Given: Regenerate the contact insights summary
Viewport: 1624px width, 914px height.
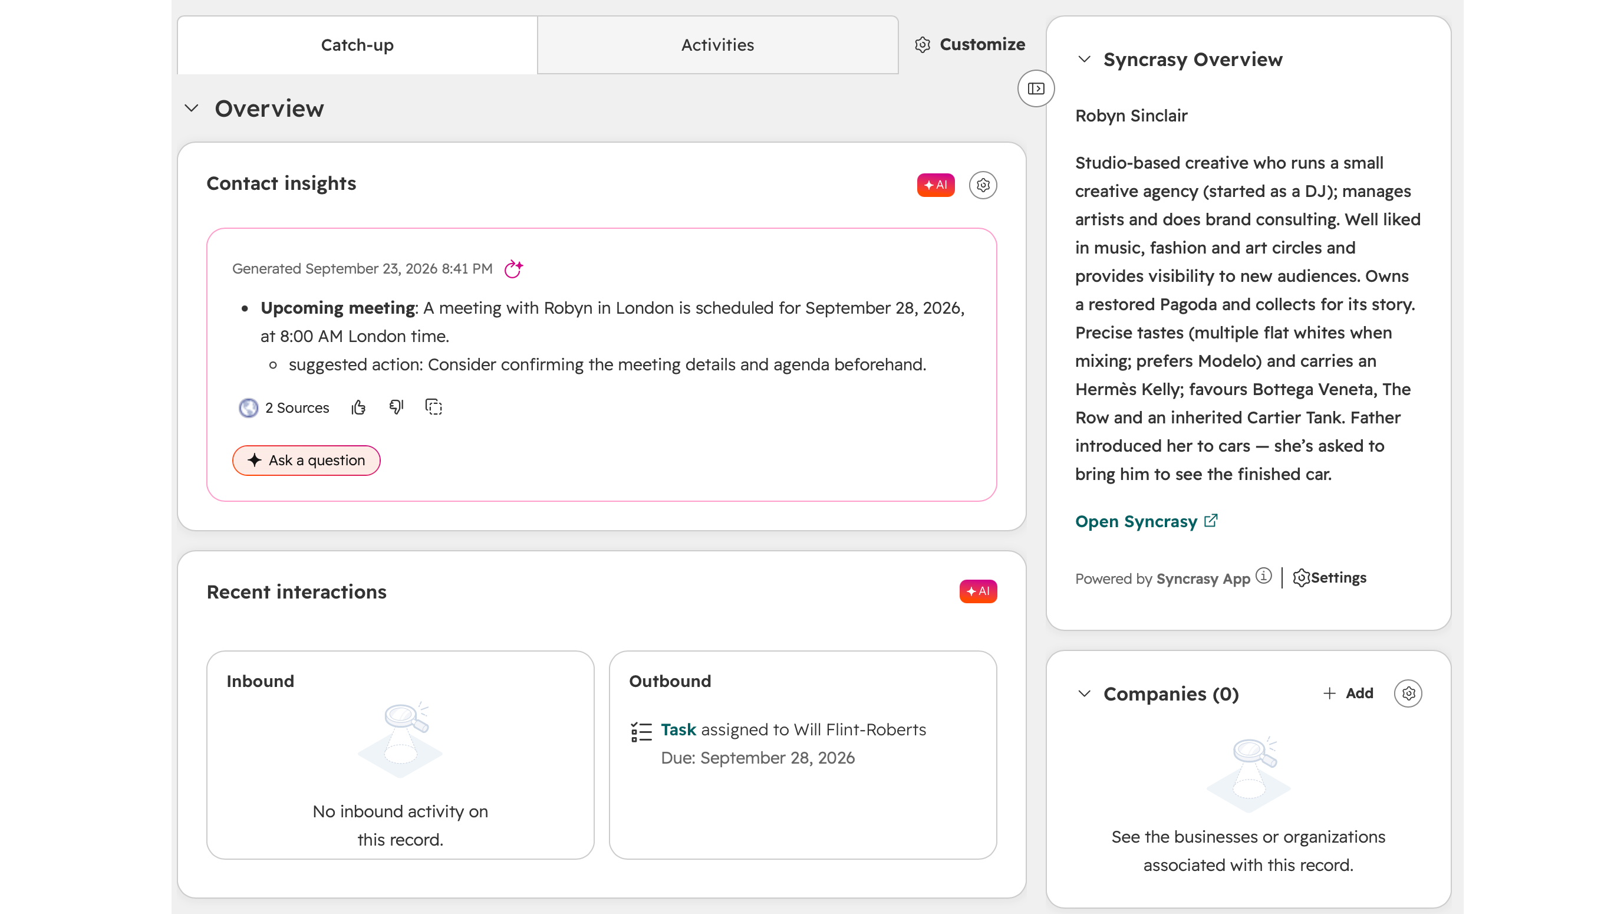Looking at the screenshot, I should [513, 269].
